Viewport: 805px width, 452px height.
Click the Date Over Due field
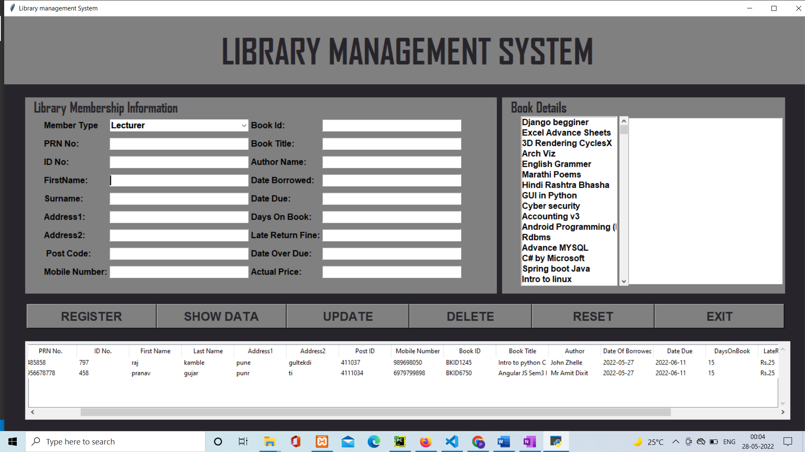(392, 254)
